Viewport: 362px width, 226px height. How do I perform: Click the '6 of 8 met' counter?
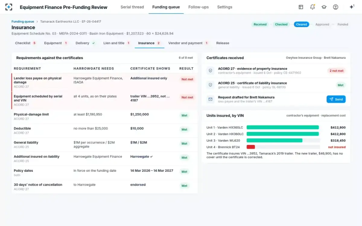[x=186, y=58]
